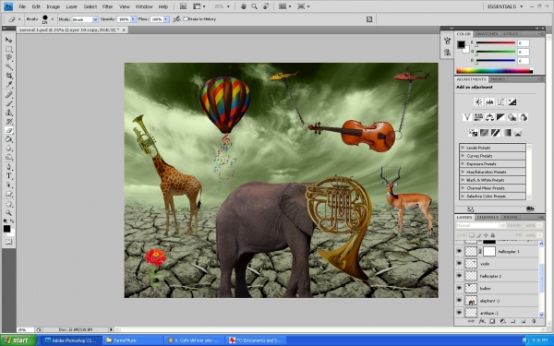
Task: Hide the helicopter 1 layer
Action: point(459,251)
